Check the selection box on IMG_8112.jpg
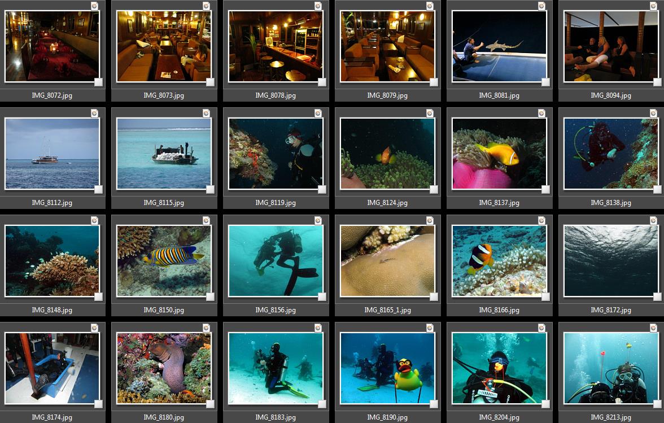This screenshot has height=423, width=664. [99, 189]
